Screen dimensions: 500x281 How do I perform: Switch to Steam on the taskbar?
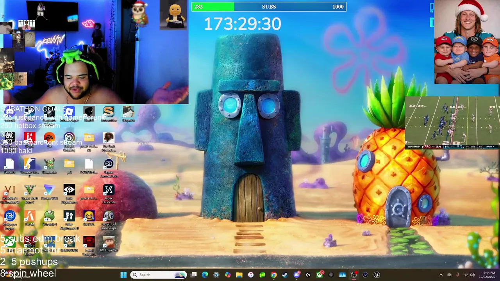285,275
